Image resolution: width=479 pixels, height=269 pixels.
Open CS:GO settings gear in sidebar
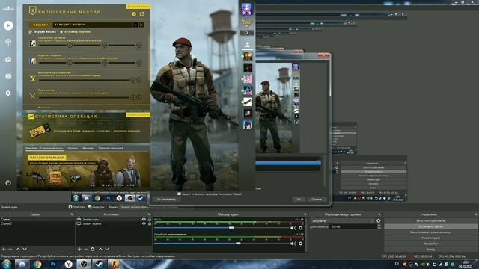[8, 93]
